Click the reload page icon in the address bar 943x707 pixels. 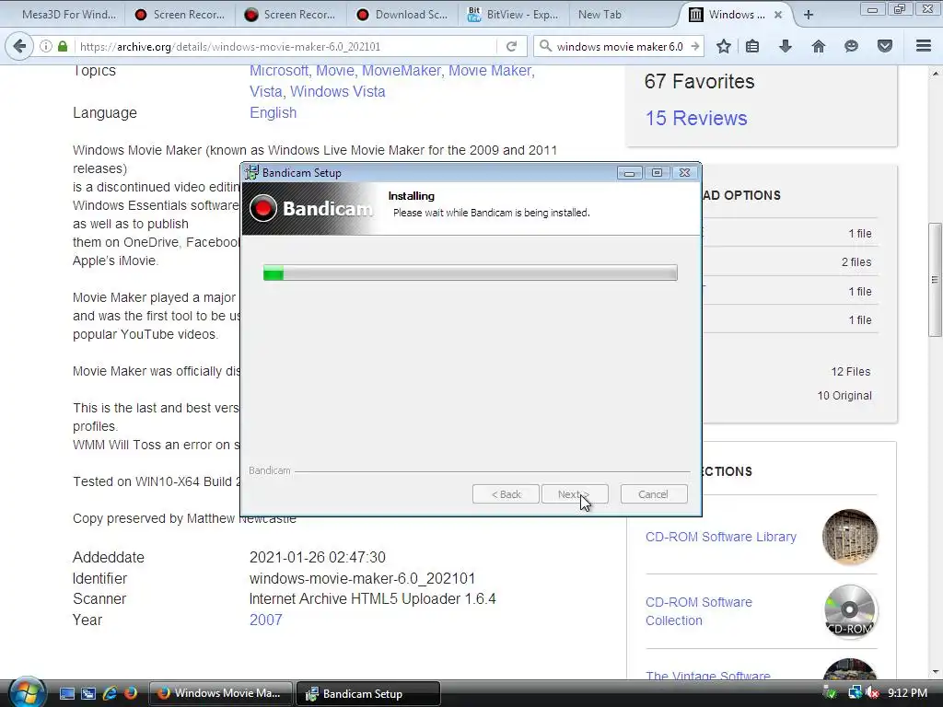coord(511,46)
